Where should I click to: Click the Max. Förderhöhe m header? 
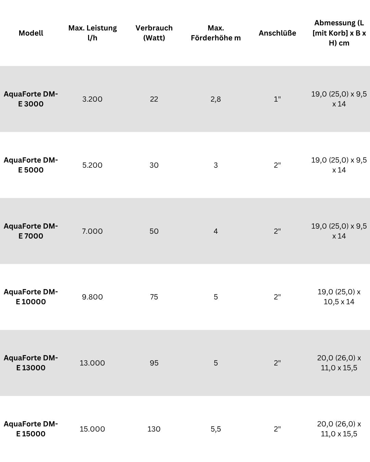(x=216, y=33)
